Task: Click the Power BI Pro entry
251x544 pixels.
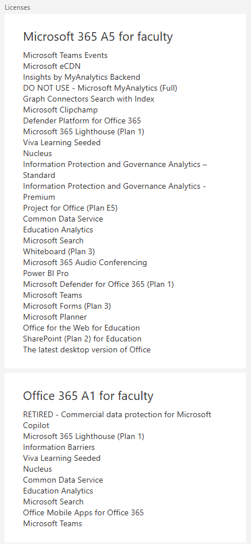Action: [46, 273]
